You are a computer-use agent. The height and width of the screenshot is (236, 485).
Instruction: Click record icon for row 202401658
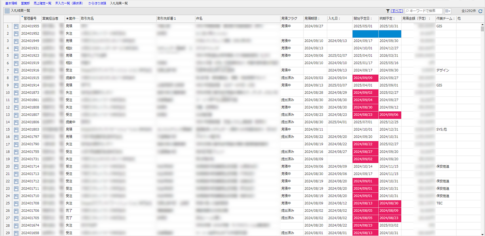(x=16, y=233)
